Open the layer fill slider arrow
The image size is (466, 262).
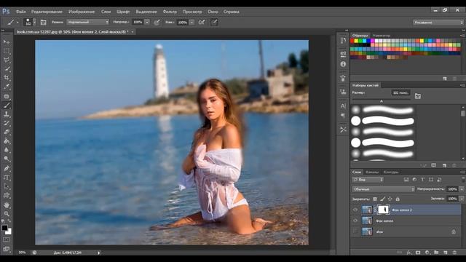pyautogui.click(x=462, y=199)
